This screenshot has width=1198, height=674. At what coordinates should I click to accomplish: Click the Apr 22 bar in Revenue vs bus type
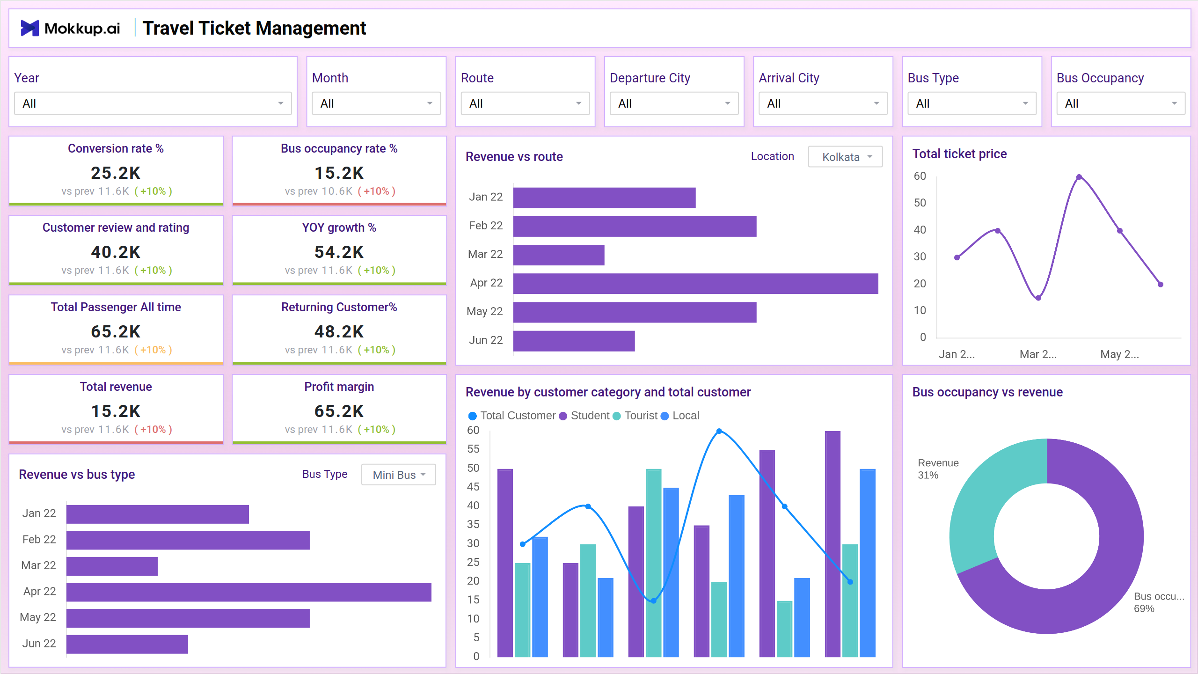pos(248,592)
